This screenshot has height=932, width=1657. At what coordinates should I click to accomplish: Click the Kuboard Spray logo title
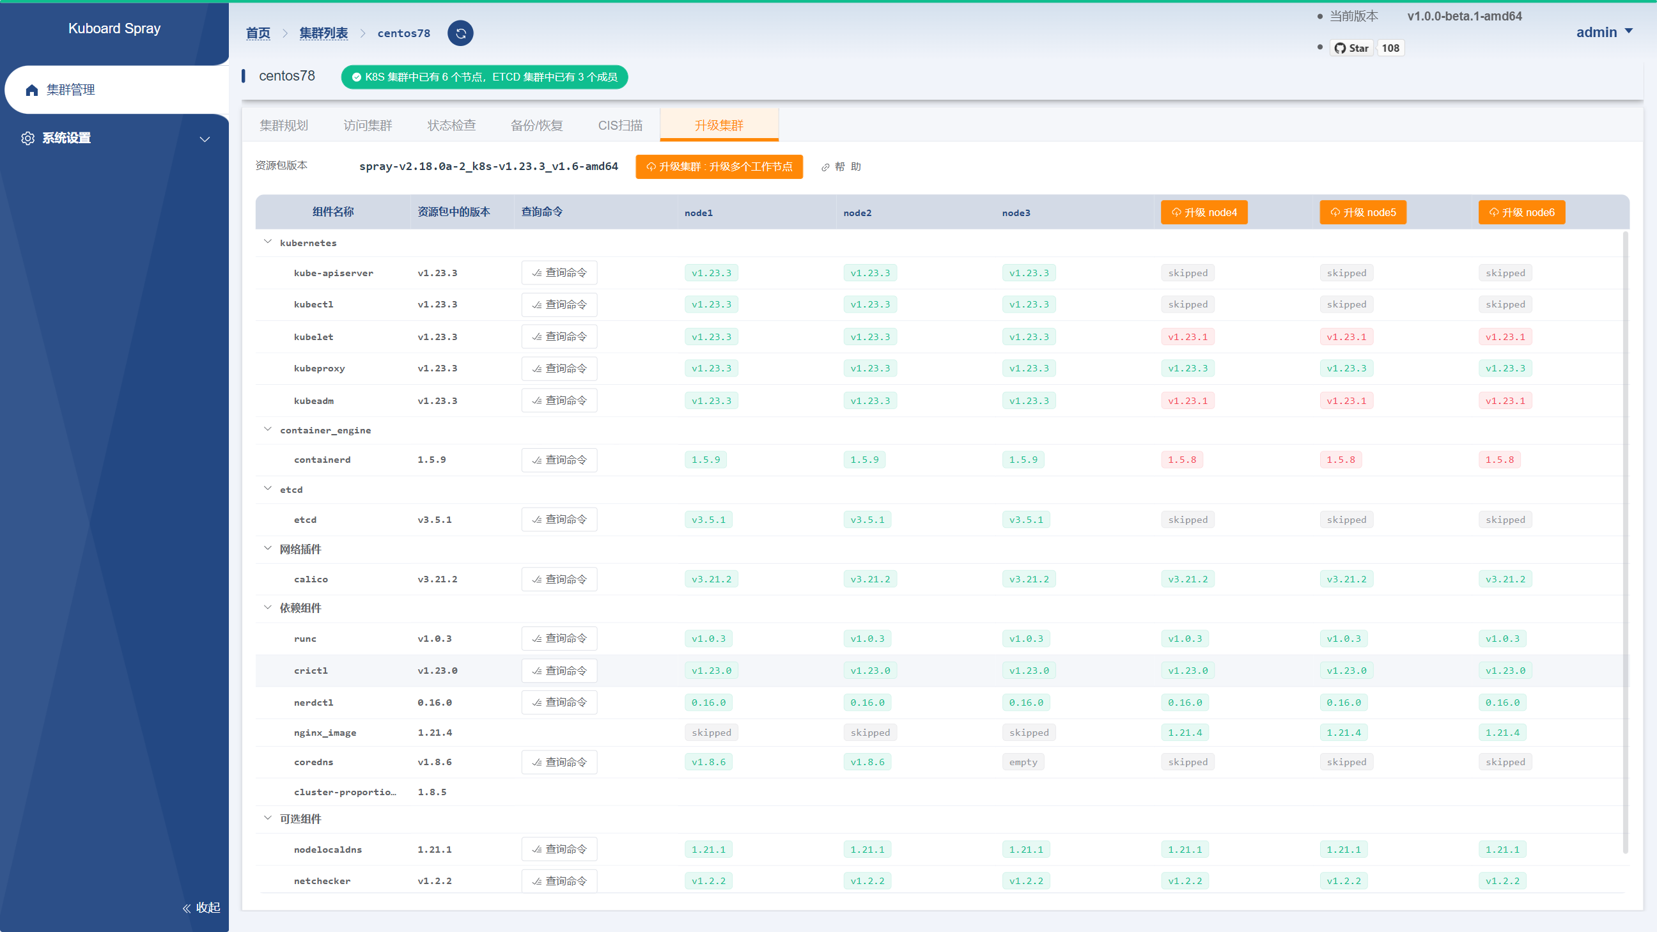coord(114,28)
